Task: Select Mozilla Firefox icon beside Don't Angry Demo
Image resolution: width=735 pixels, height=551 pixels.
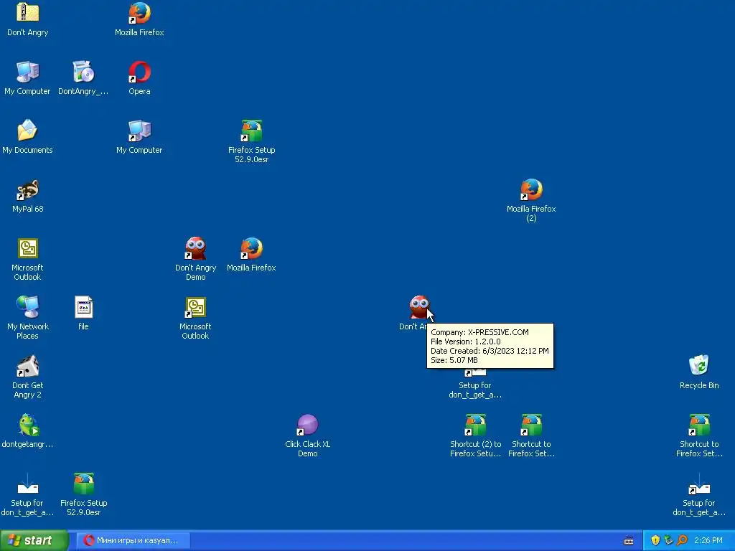Action: click(x=251, y=248)
